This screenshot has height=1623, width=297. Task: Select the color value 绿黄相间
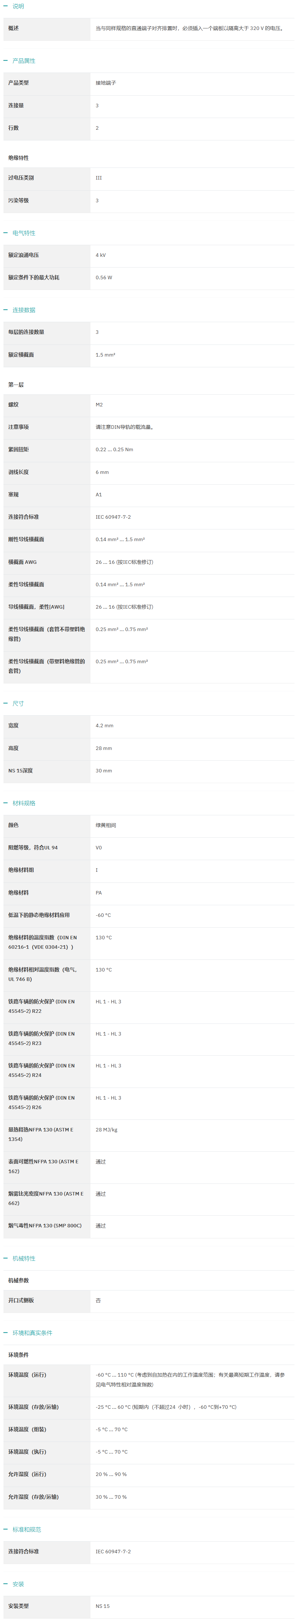click(106, 825)
